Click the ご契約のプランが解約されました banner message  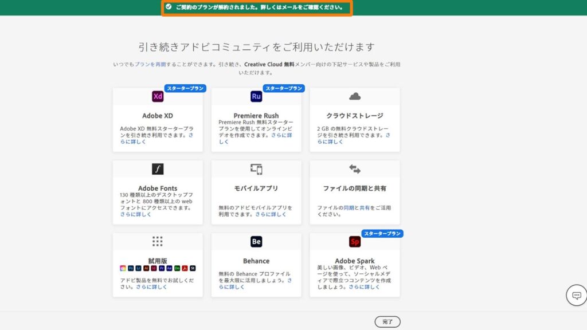(260, 7)
